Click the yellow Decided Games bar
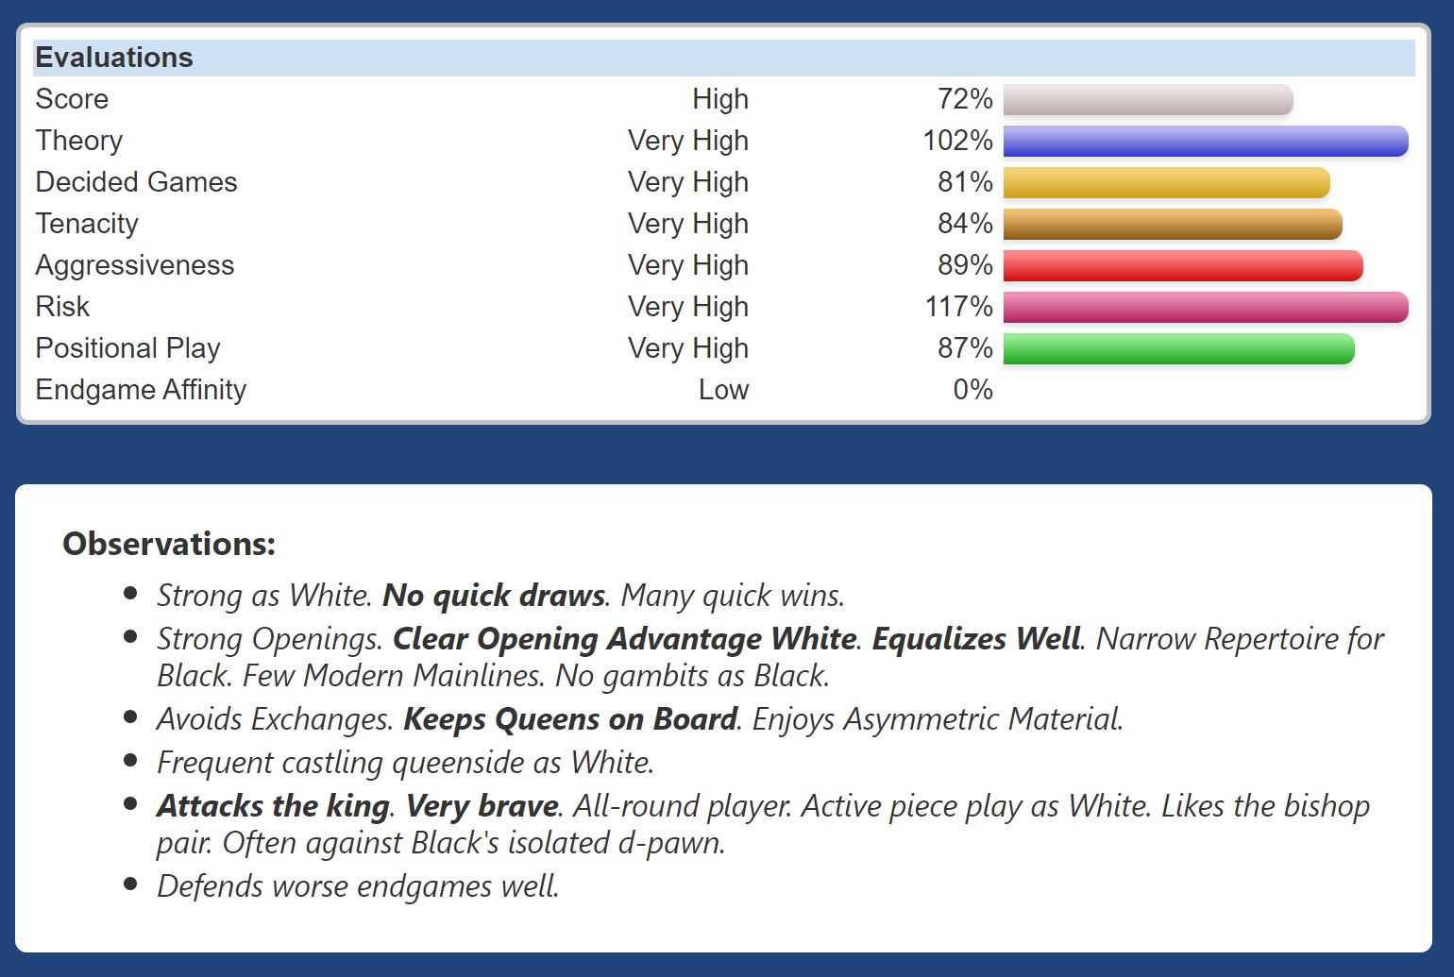1454x977 pixels. pos(1166,183)
